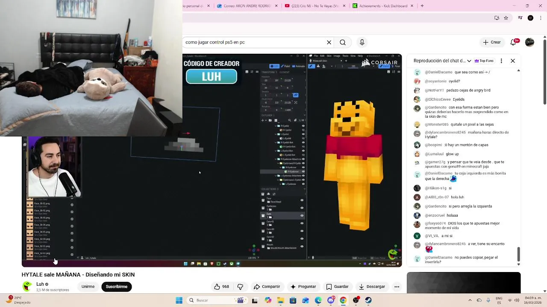547x307 pixels.
Task: Open chat more options (three dots)
Action: 501,61
